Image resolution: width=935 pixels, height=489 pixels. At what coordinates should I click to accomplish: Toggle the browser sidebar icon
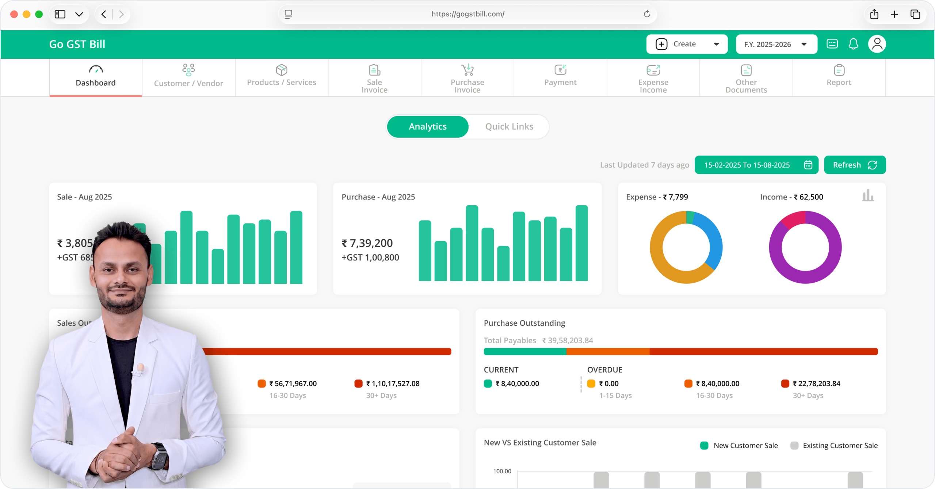click(x=60, y=14)
